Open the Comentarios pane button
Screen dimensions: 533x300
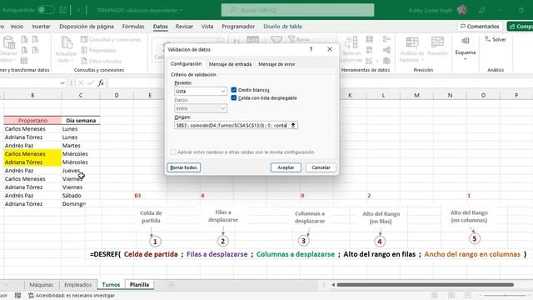pos(480,26)
